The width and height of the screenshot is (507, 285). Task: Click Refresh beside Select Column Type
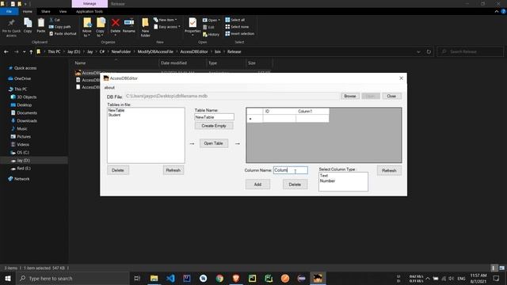coord(389,170)
